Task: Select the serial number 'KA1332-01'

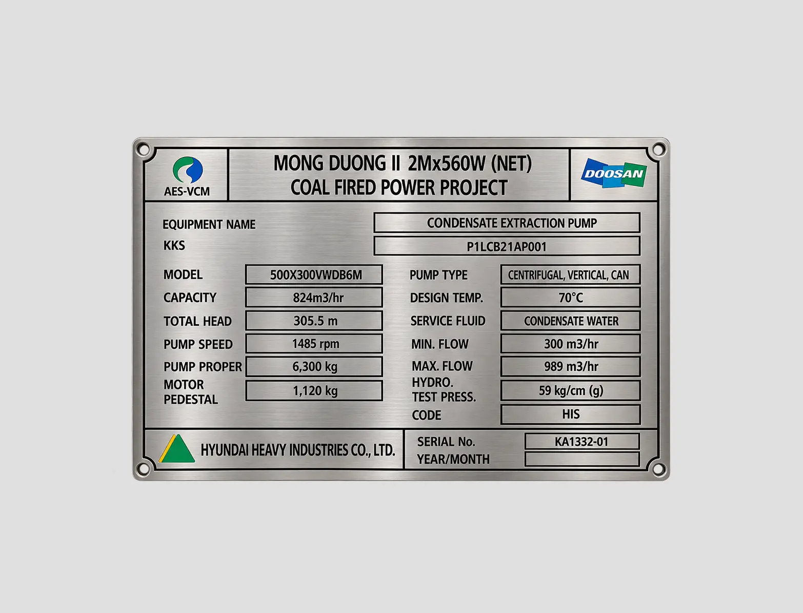Action: (x=582, y=442)
